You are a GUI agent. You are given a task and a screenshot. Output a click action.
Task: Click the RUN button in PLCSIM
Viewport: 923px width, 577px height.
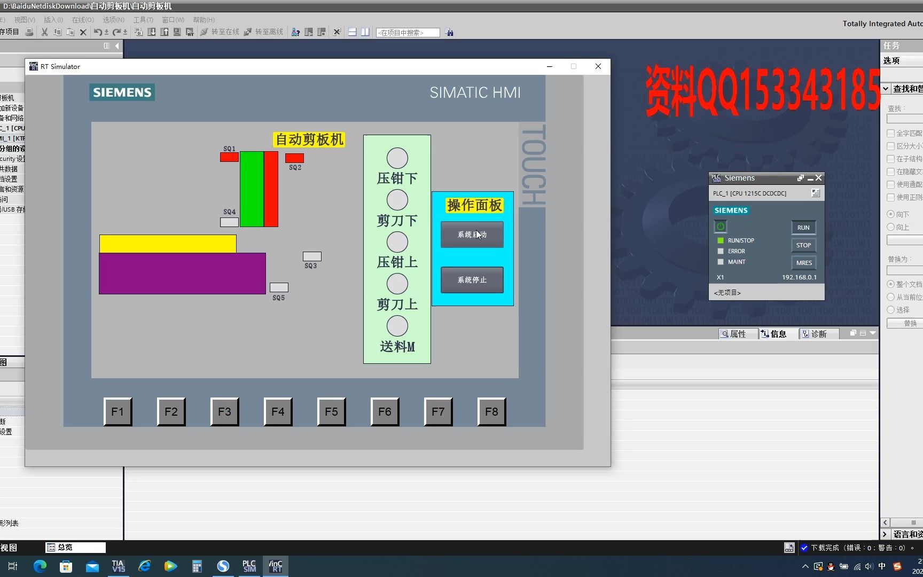pos(803,228)
